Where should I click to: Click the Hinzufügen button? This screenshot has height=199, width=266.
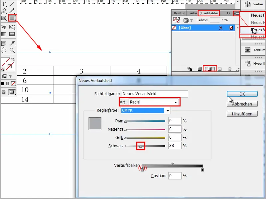click(x=242, y=114)
